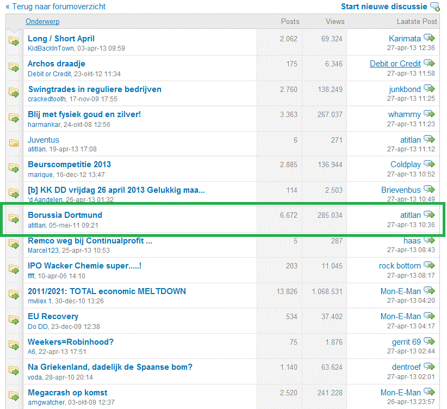The image size is (447, 409).
Task: Go to last post icon beside whammy
Action: pos(430,114)
